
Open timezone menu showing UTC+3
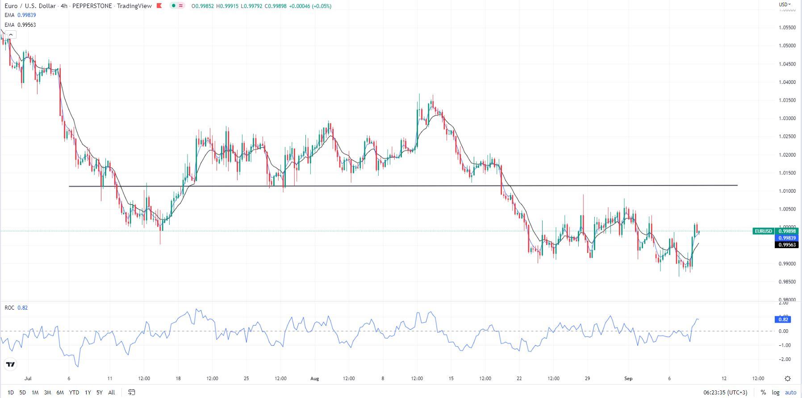coord(725,392)
